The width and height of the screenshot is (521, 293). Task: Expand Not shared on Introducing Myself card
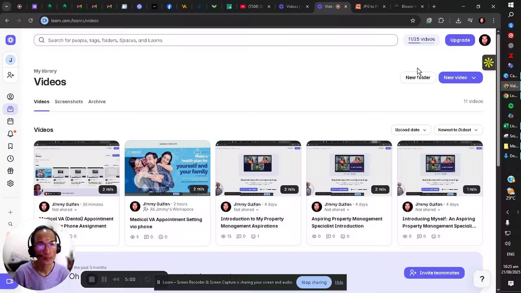click(x=428, y=210)
